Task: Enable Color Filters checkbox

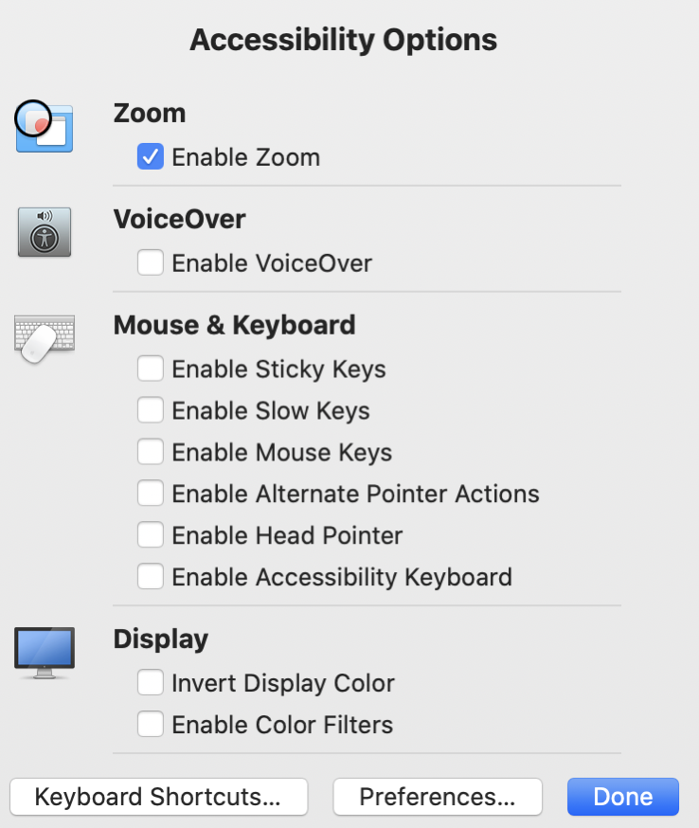Action: pos(151,725)
